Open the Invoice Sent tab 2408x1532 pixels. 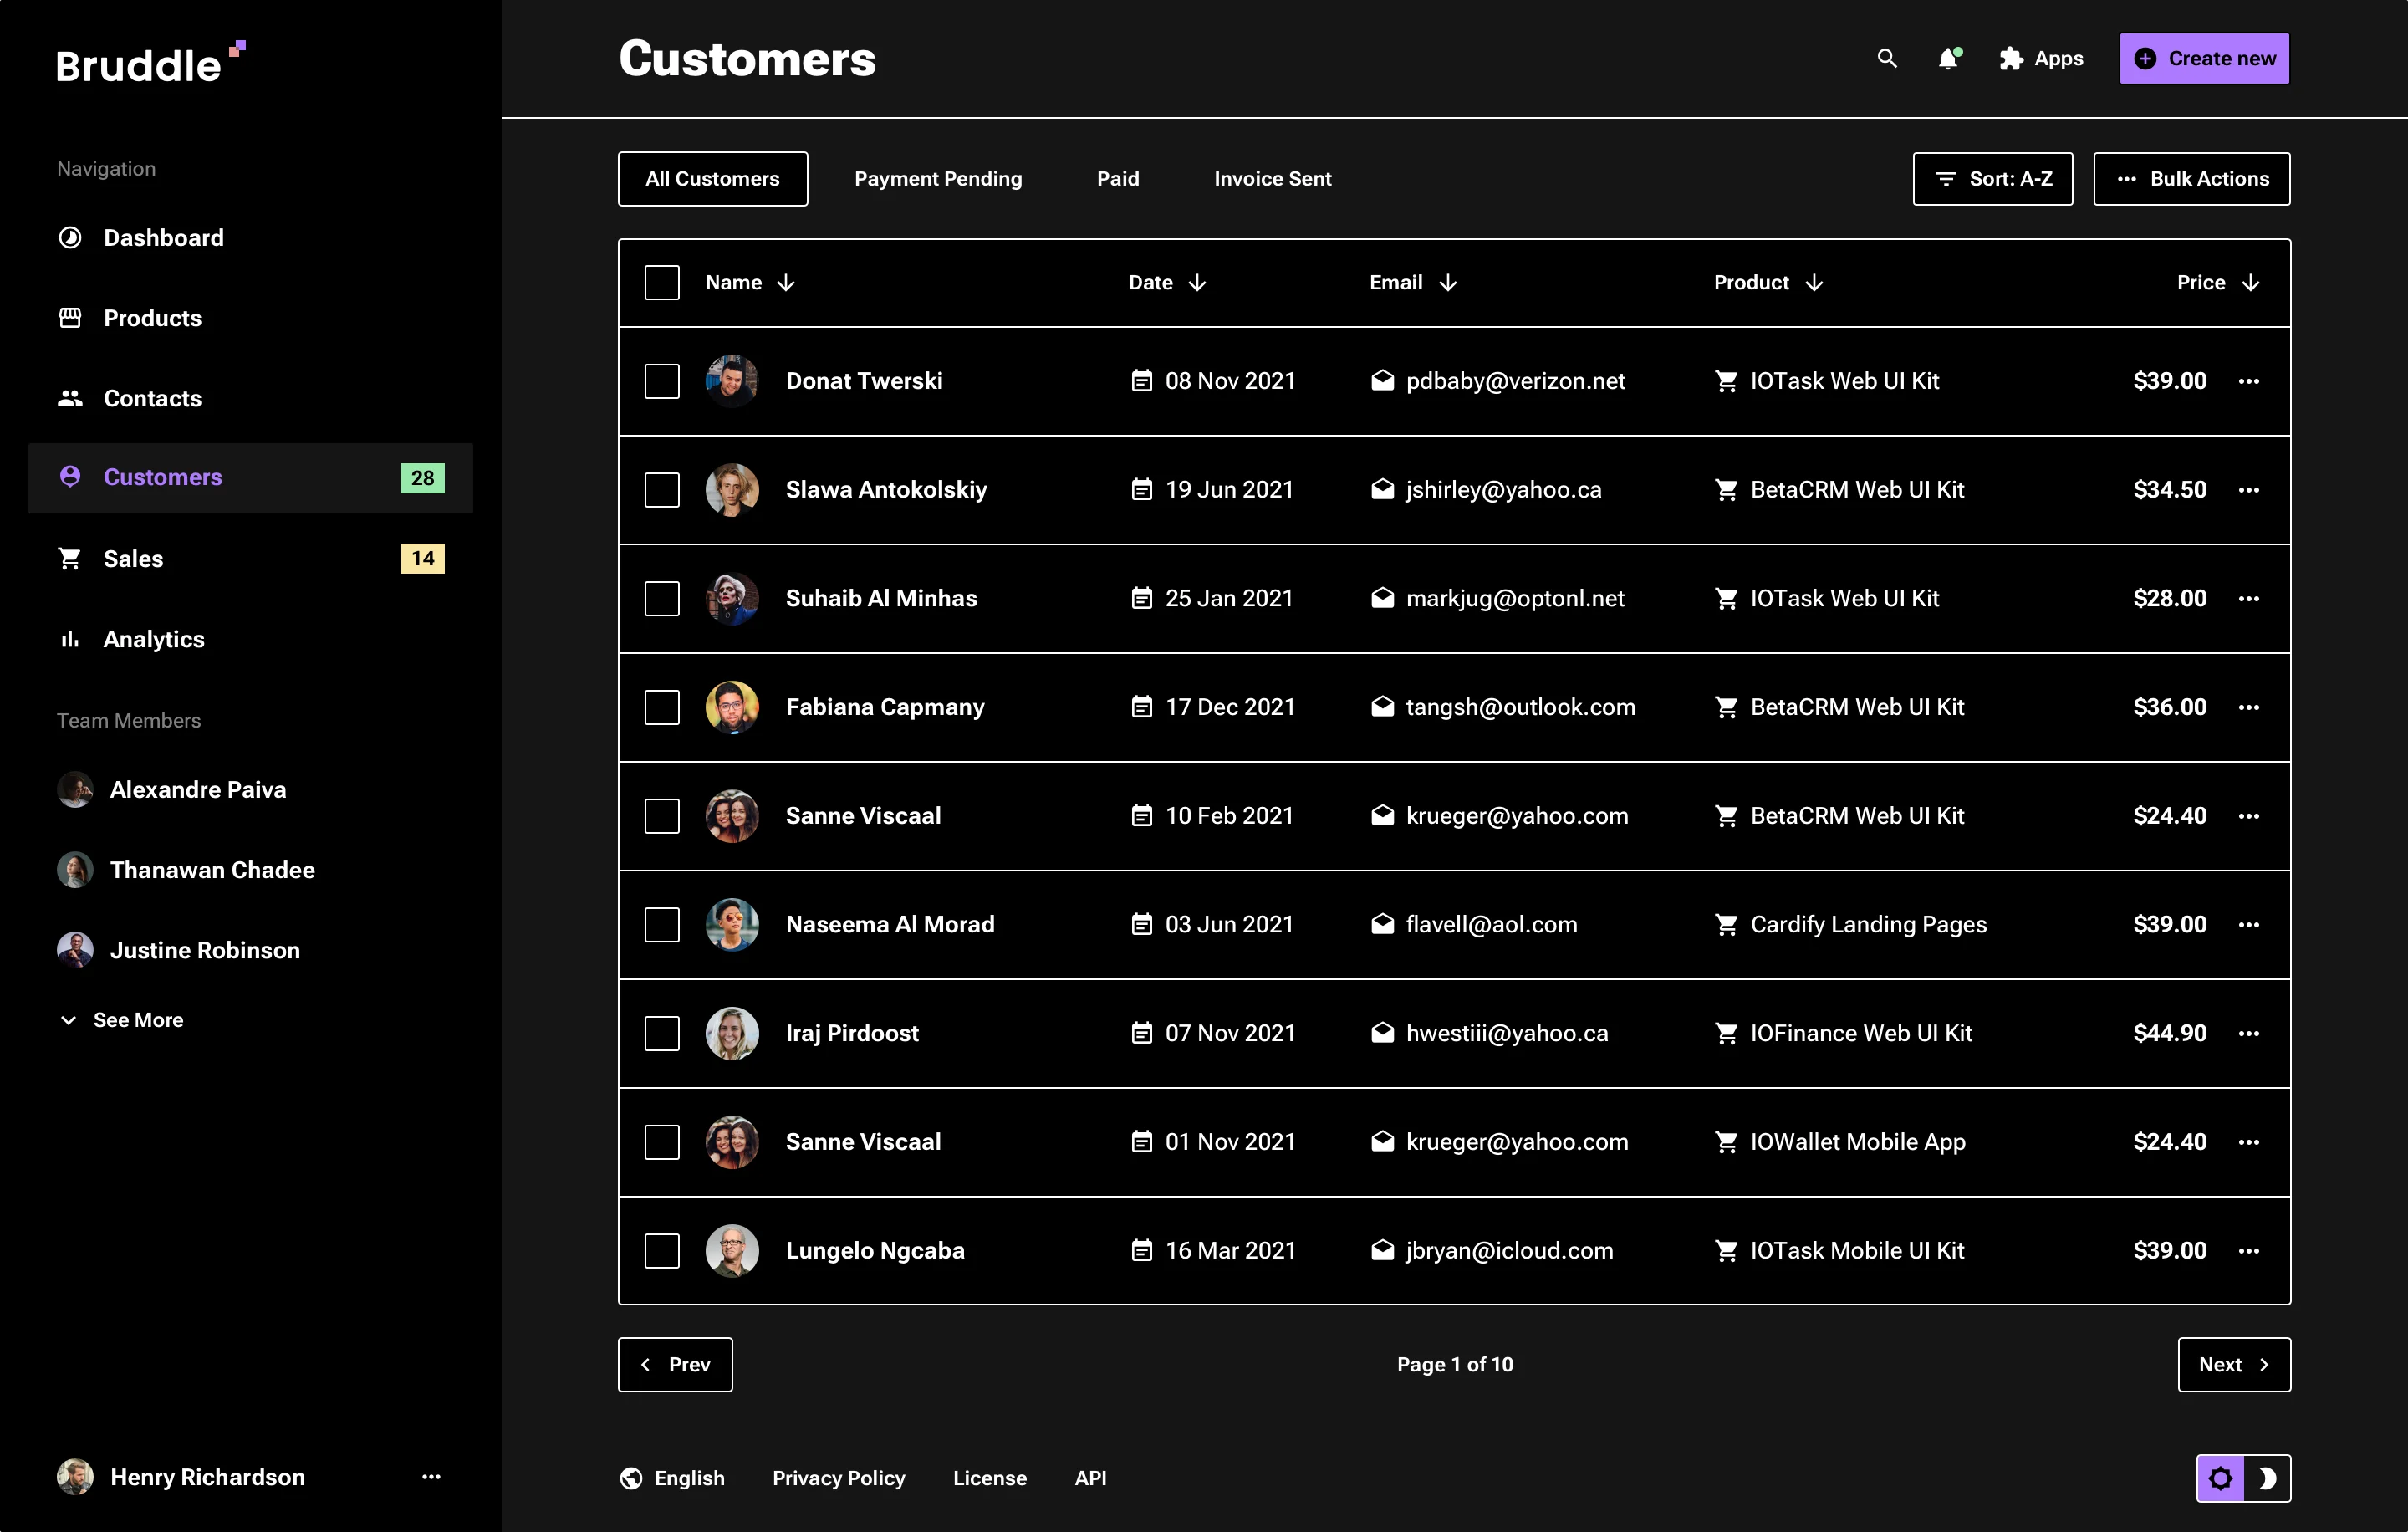(x=1272, y=179)
